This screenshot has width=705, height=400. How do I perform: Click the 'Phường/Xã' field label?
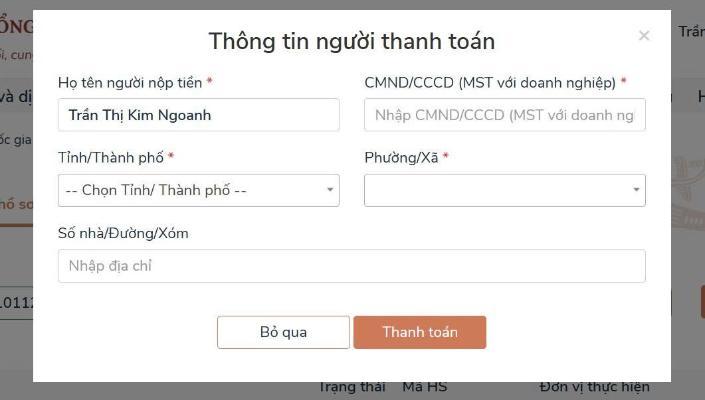tap(401, 158)
